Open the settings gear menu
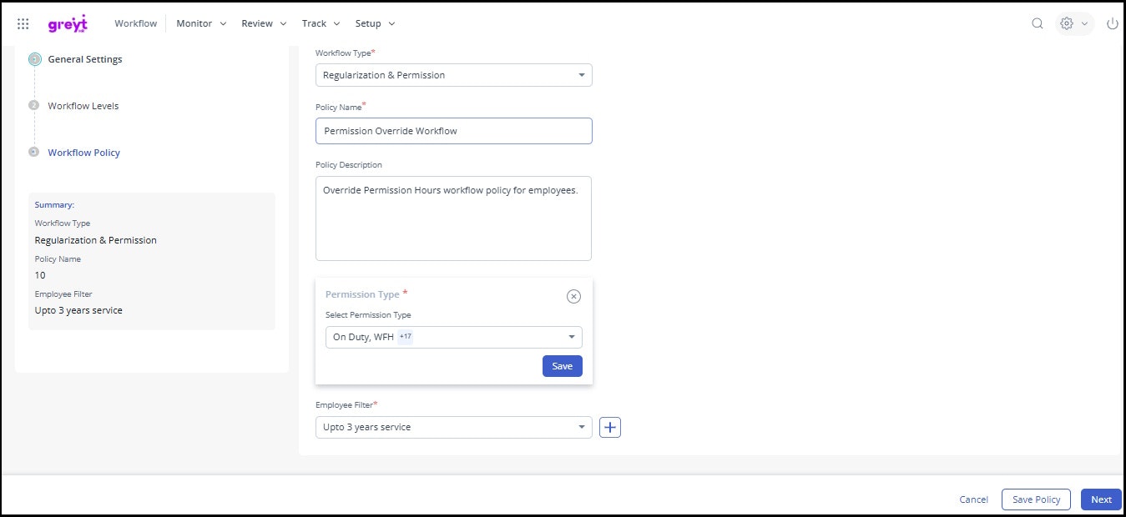Viewport: 1126px width, 517px height. tap(1073, 24)
